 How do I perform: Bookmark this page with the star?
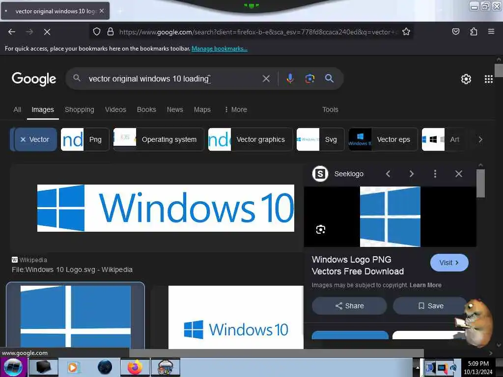pyautogui.click(x=406, y=32)
